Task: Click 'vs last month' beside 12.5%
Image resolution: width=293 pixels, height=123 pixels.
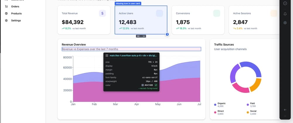Action: point(137,29)
